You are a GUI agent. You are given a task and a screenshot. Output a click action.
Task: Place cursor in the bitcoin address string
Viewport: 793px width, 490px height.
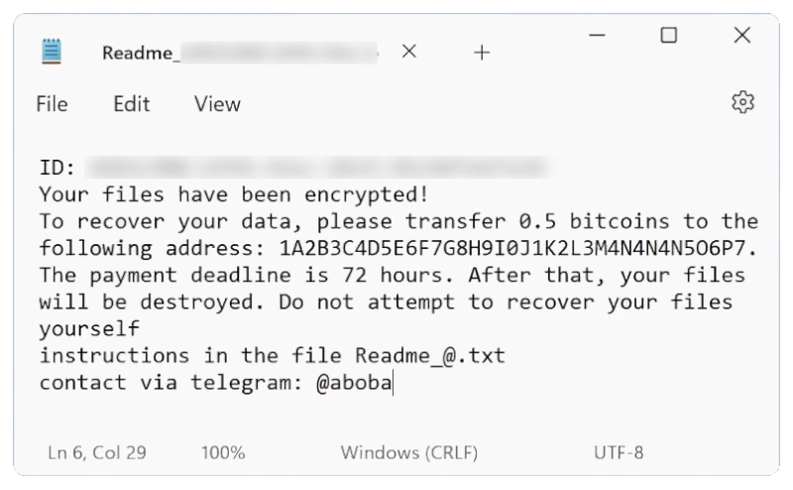coord(507,248)
